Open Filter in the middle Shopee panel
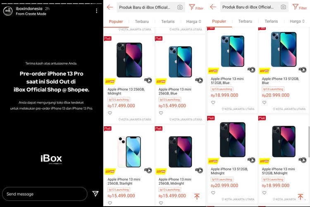Viewport: 310px width, 207px height. tap(196, 7)
